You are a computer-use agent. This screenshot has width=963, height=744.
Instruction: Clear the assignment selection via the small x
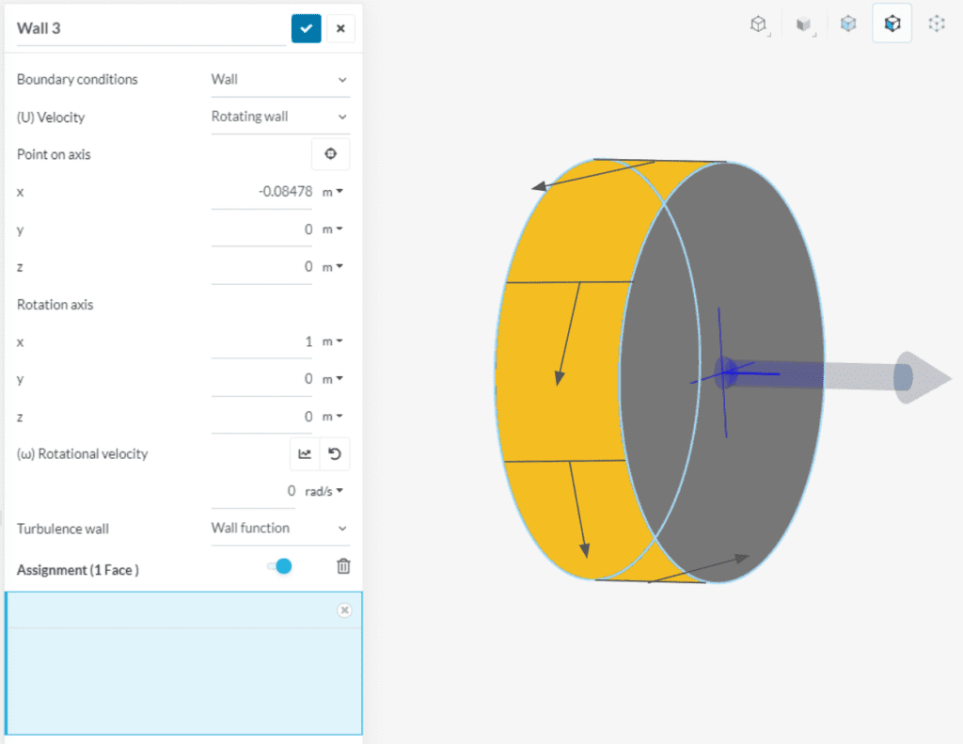344,609
